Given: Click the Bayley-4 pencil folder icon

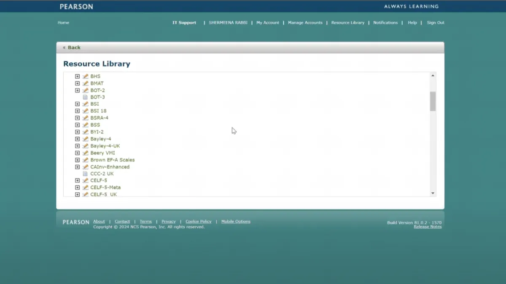Looking at the screenshot, I should tap(85, 139).
